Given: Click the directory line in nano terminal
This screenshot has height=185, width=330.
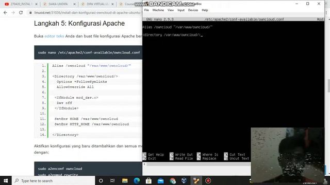Looking at the screenshot, I should 172,35.
